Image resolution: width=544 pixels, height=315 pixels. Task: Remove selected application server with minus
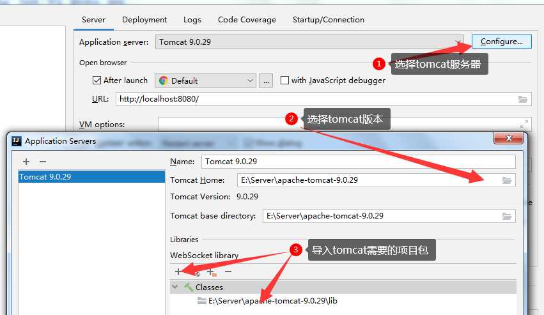(x=43, y=162)
